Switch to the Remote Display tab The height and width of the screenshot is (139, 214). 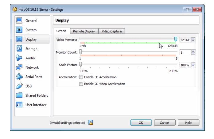pos(84,31)
